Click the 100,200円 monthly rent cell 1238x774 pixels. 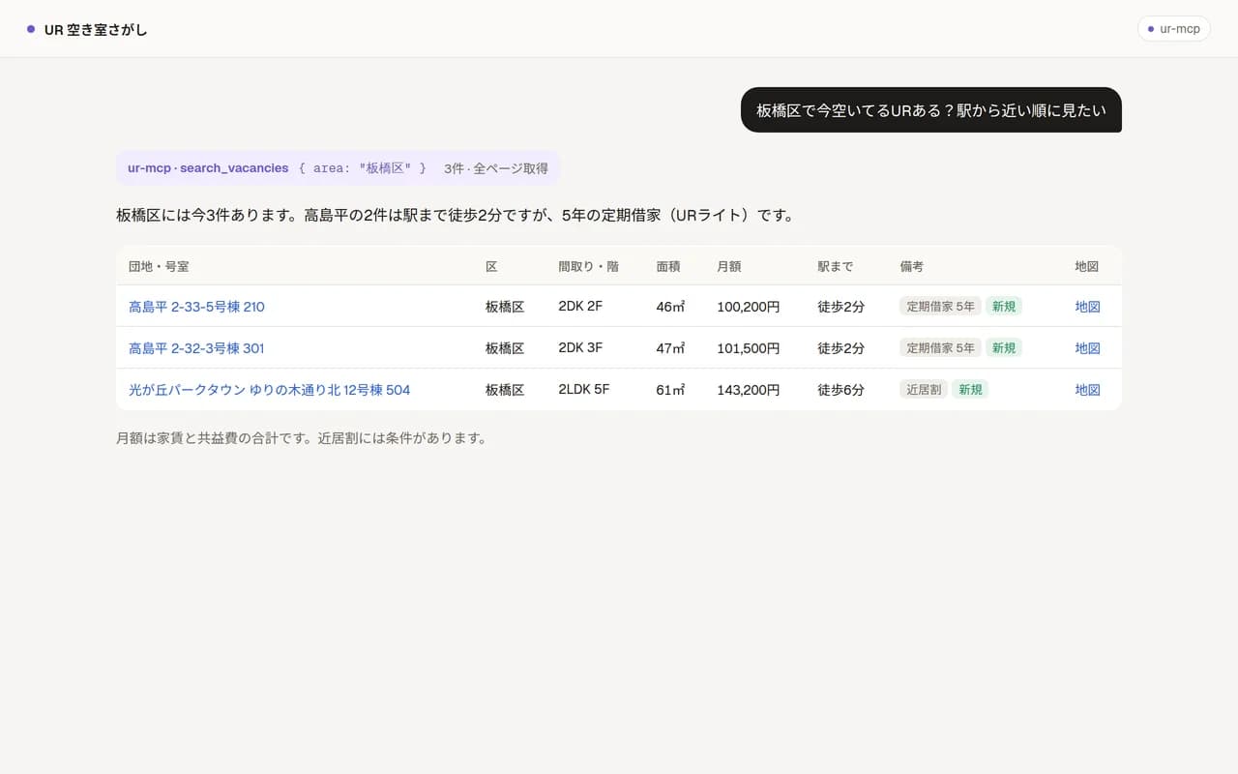(748, 307)
